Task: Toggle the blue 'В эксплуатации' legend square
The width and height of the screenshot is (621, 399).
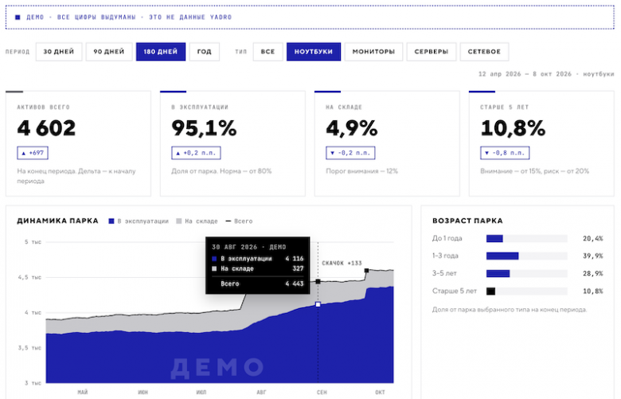Action: pyautogui.click(x=111, y=221)
